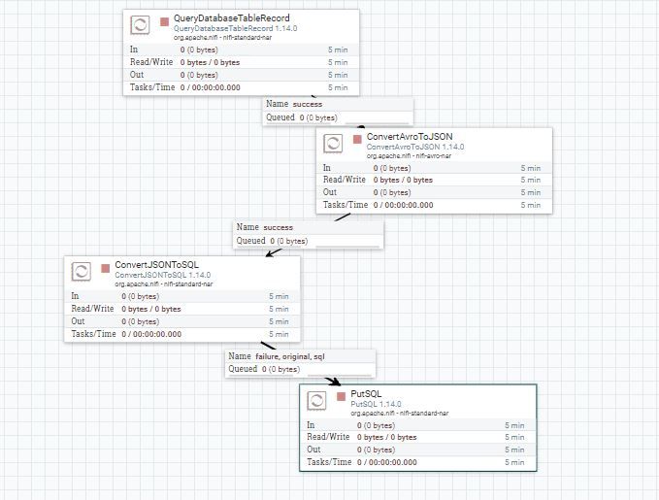The height and width of the screenshot is (500, 659).
Task: Click the red stopped indicator on PutSQL
Action: coord(341,396)
